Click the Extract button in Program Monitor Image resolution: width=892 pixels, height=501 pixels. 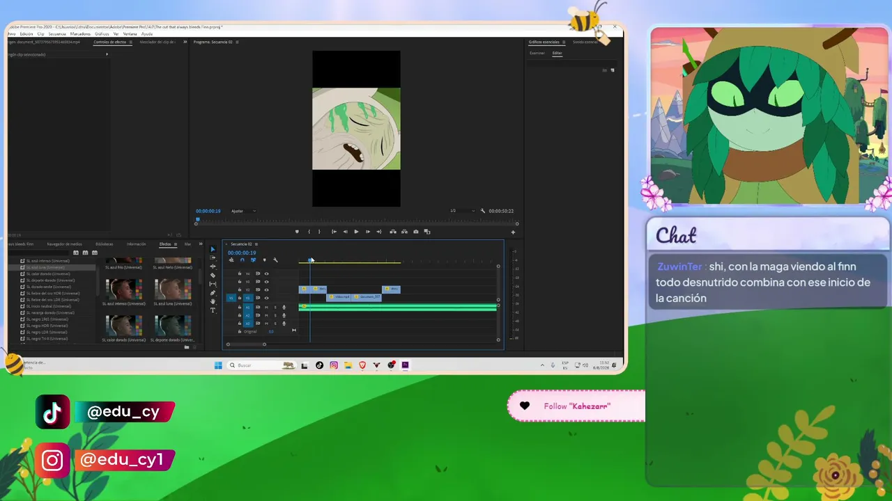click(404, 232)
